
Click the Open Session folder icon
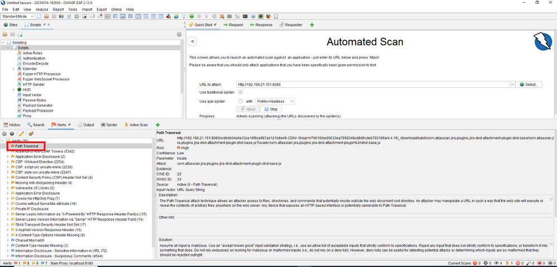[x=46, y=16]
